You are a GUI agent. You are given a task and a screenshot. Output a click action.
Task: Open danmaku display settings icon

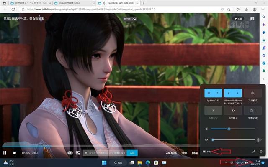[x=78, y=153]
